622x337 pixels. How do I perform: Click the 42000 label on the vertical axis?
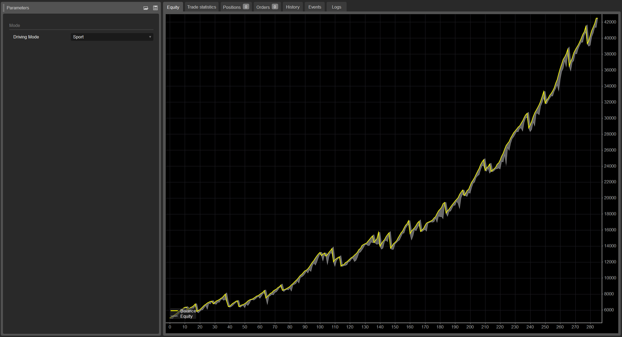[610, 22]
